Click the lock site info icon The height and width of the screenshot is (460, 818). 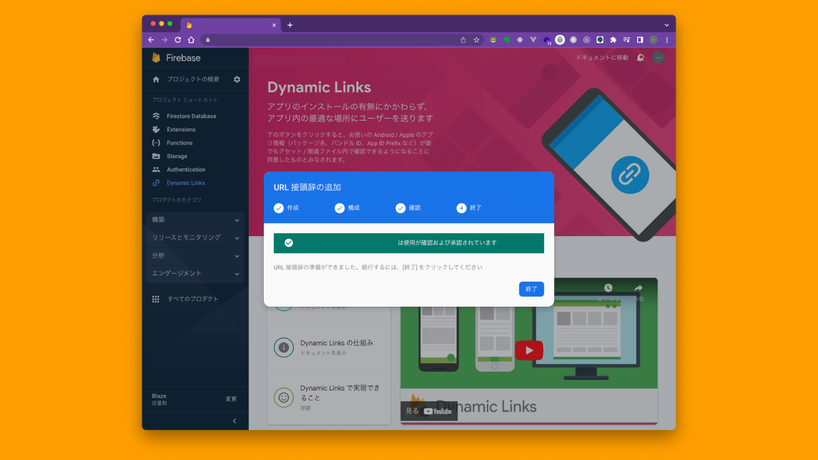click(208, 40)
